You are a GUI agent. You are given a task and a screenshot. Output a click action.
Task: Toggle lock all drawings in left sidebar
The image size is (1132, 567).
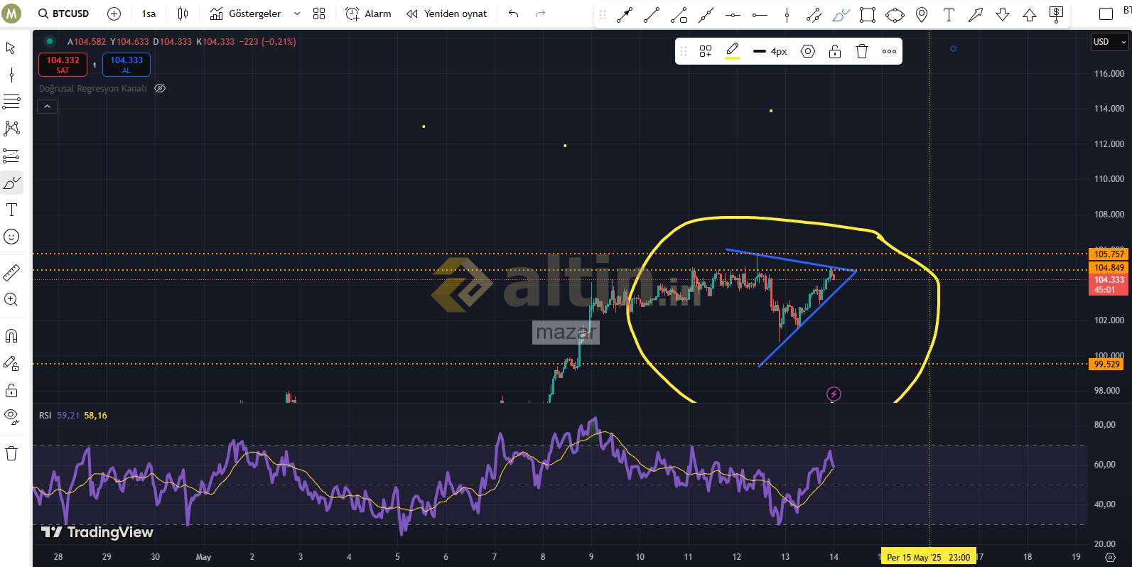click(x=11, y=390)
